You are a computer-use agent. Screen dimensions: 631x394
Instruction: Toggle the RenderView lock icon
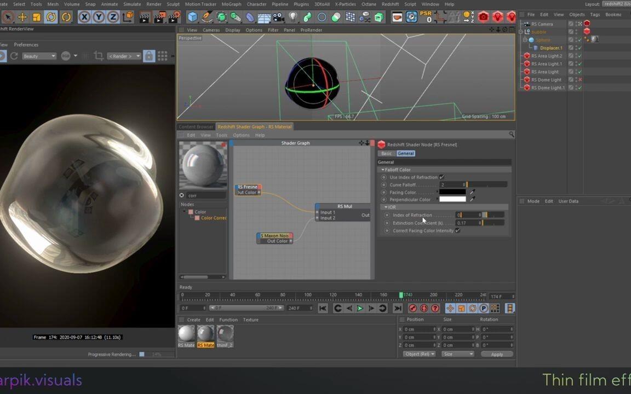(x=149, y=56)
